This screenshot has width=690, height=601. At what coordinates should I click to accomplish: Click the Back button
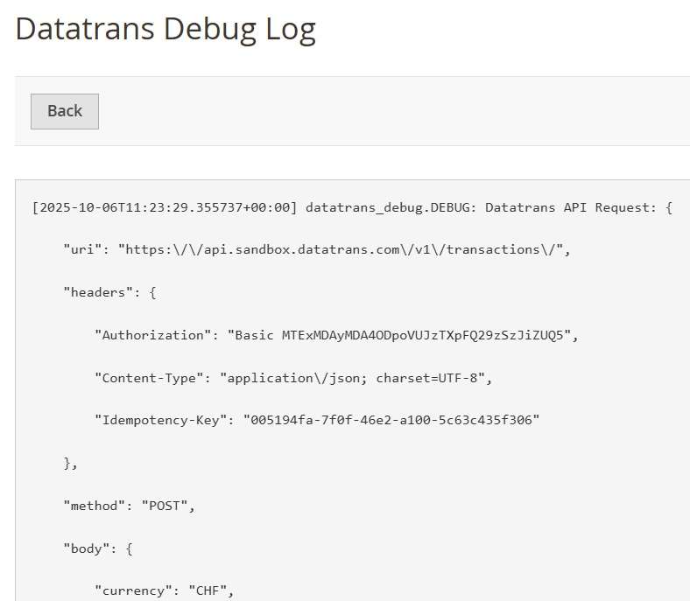pos(65,111)
